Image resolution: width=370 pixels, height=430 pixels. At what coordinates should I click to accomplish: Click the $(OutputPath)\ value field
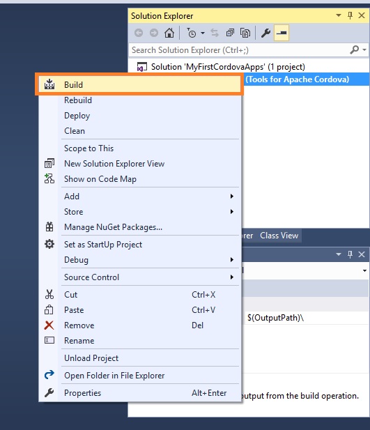pyautogui.click(x=306, y=318)
